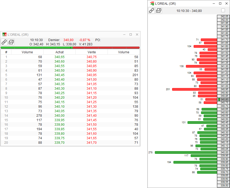The height and width of the screenshot is (188, 230).
Task: Click ask price 341,30 in row 12
Action: coord(92,107)
